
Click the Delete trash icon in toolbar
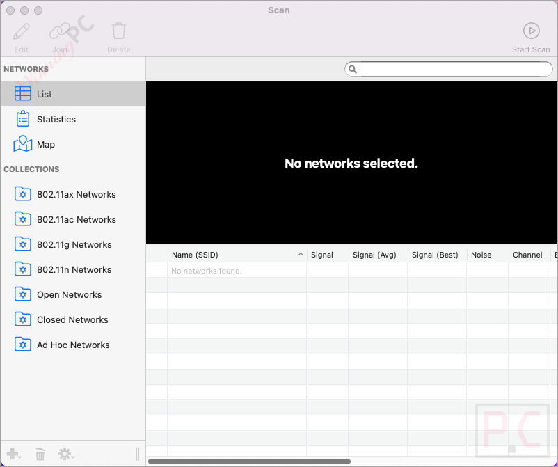click(119, 31)
